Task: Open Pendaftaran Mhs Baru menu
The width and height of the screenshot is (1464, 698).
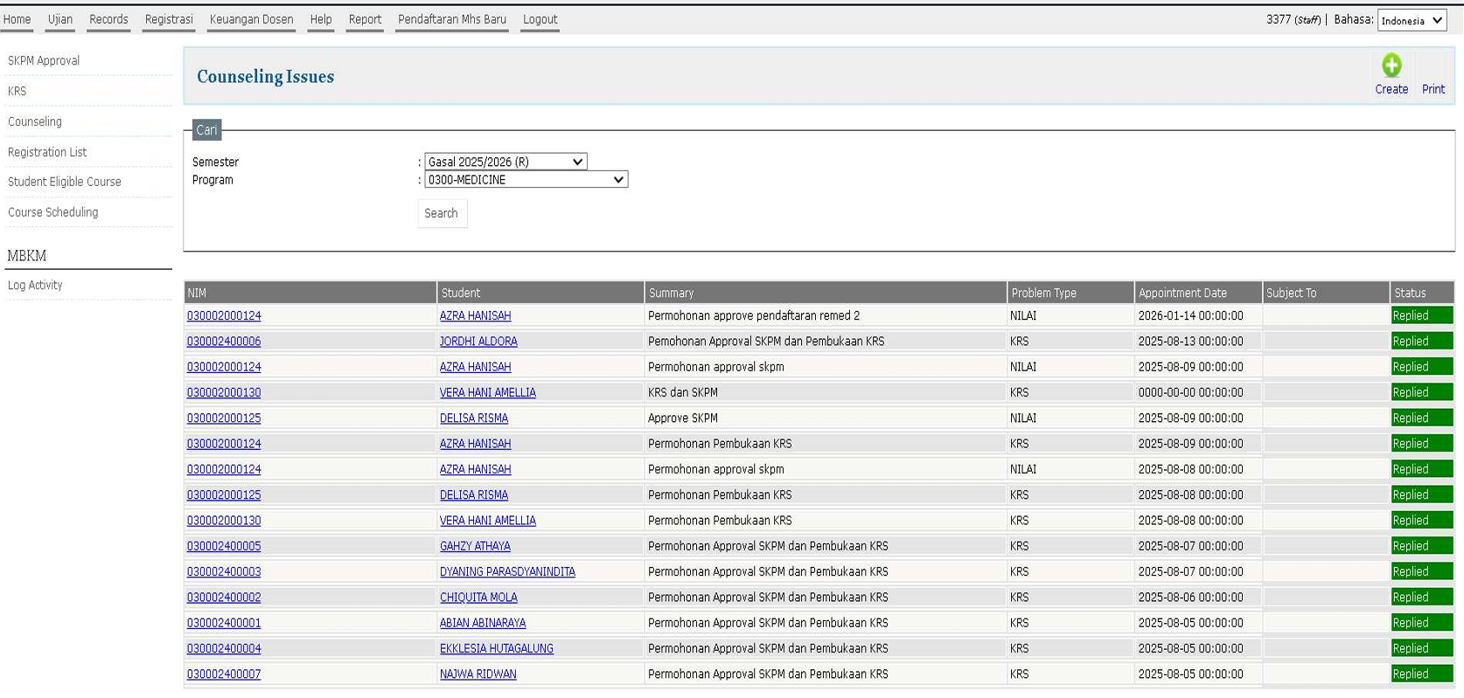Action: [451, 19]
